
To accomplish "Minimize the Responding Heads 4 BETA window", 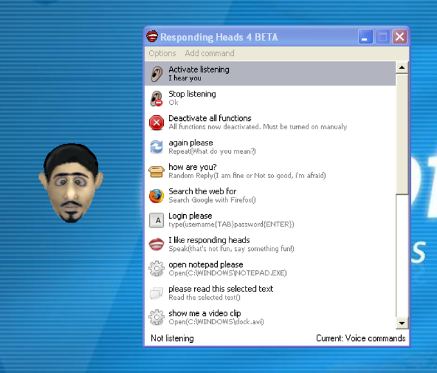I will point(366,37).
